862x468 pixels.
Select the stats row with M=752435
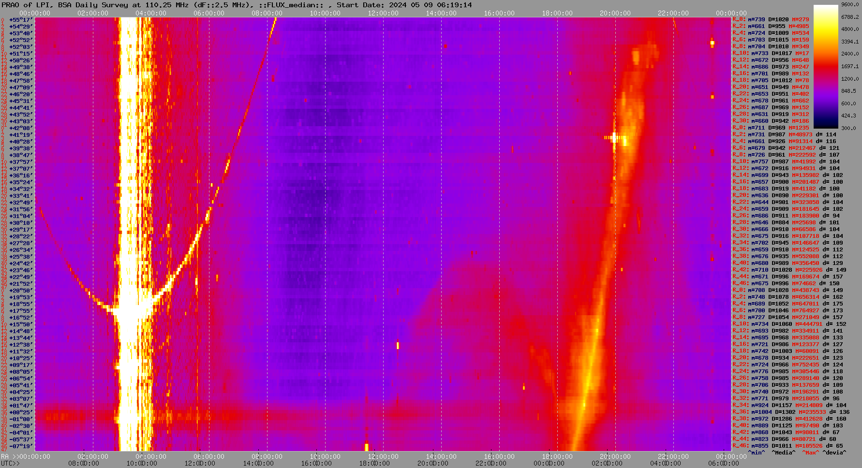tap(788, 365)
